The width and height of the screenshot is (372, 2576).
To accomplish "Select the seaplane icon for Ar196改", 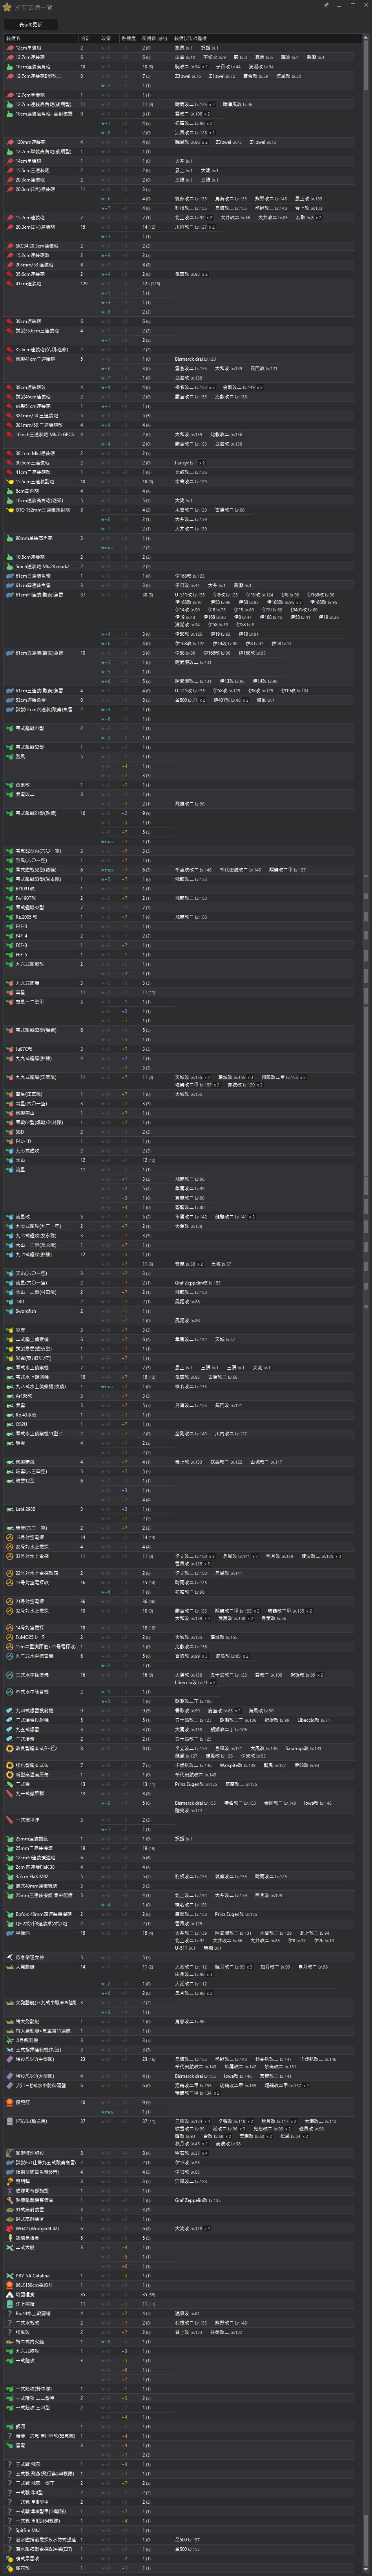I will tap(9, 1397).
